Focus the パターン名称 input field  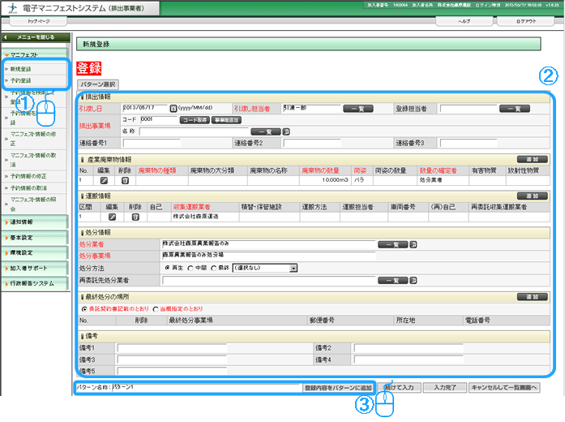coord(207,388)
